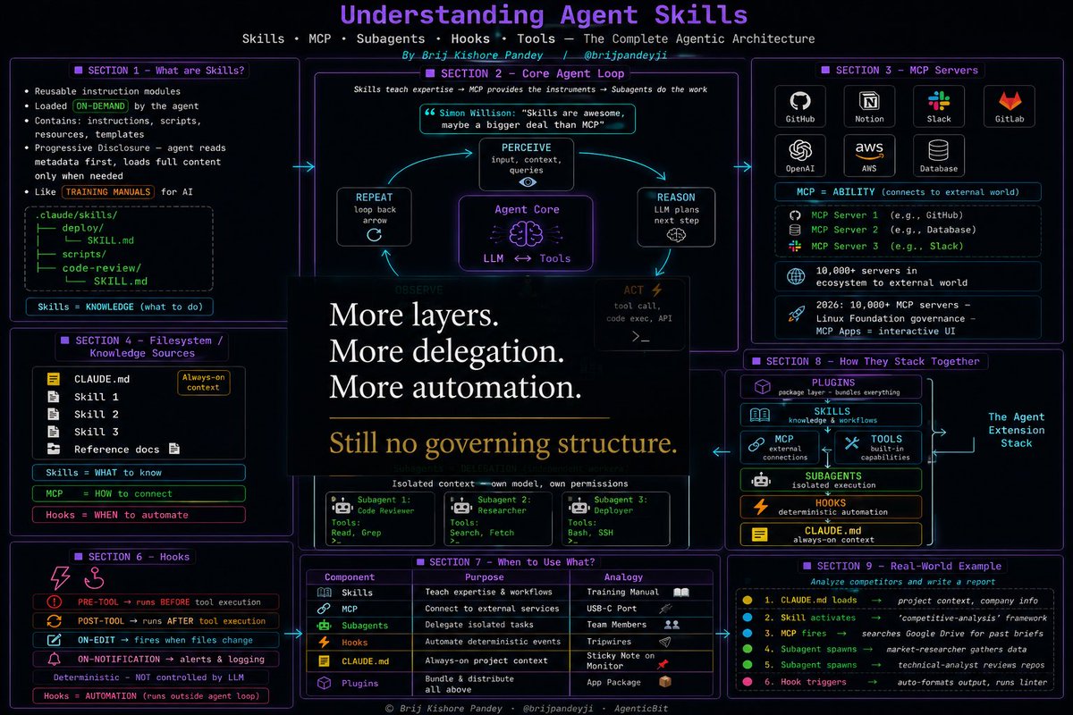Click the TRAINING MANUALS badge
Image resolution: width=1073 pixels, height=715 pixels.
107,191
